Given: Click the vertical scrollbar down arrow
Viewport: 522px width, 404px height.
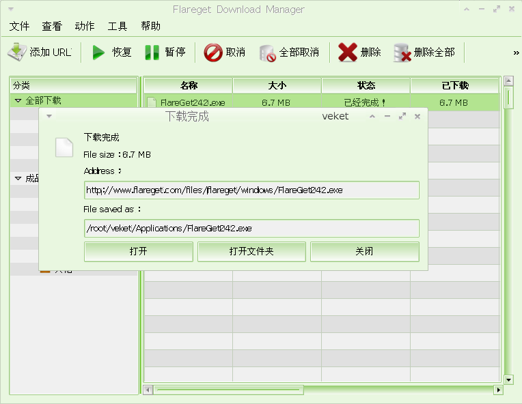Looking at the screenshot, I should click(508, 379).
